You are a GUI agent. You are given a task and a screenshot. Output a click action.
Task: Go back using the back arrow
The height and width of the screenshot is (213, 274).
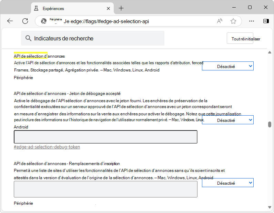pyautogui.click(x=10, y=21)
